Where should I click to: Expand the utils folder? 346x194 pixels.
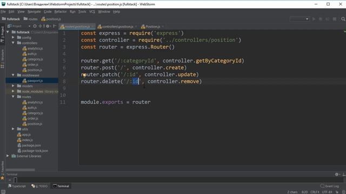(x=13, y=129)
